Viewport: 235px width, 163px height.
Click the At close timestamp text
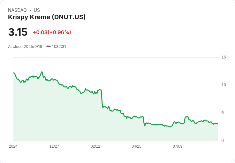(37, 46)
